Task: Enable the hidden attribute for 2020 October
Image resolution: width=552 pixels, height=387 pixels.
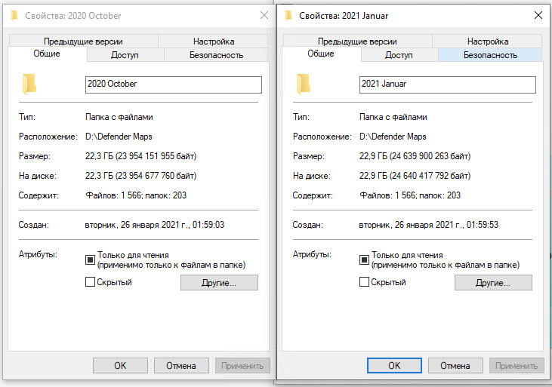Action: (x=90, y=282)
